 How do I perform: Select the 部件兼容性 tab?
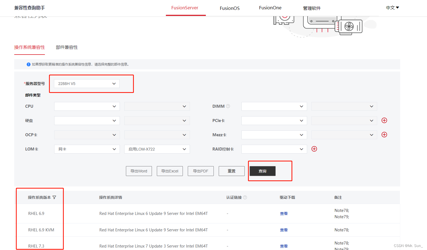click(x=67, y=47)
